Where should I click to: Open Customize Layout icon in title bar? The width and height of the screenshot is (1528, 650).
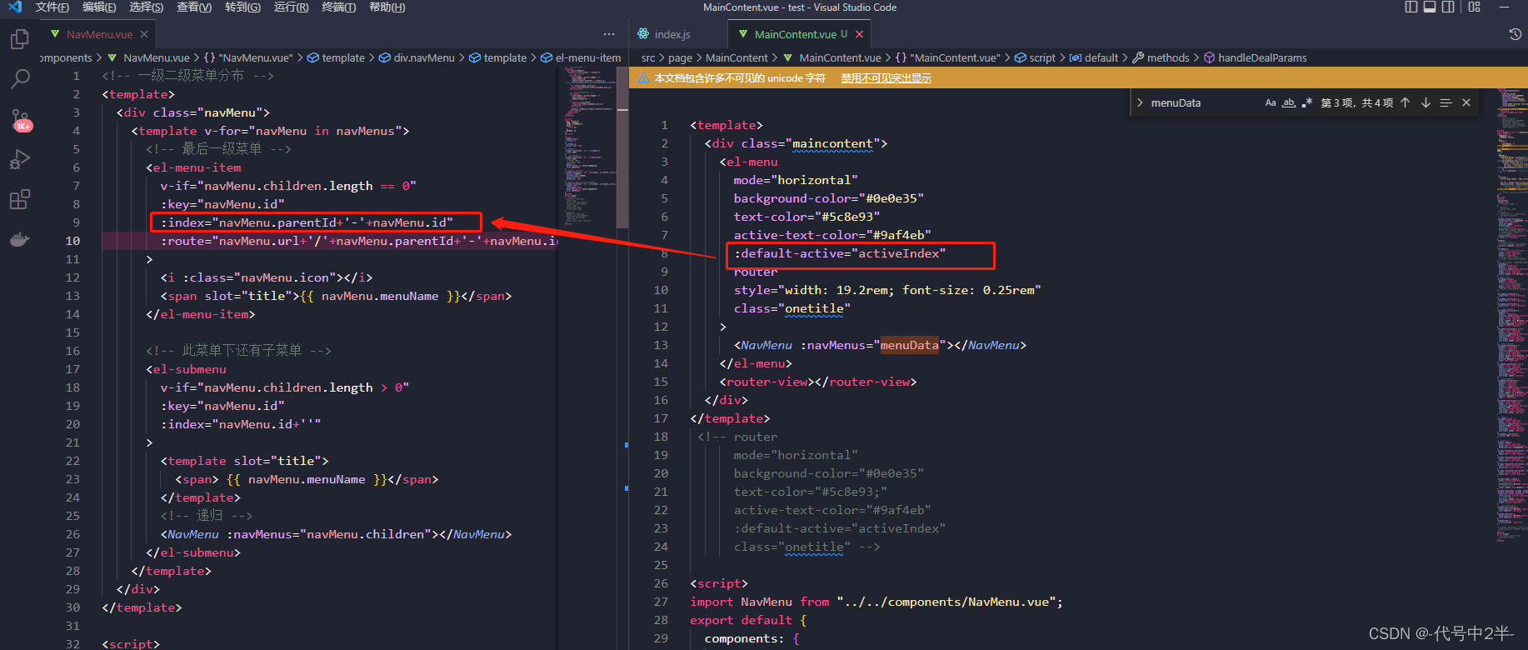point(1474,7)
